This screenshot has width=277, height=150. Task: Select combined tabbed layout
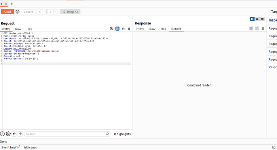click(x=262, y=19)
